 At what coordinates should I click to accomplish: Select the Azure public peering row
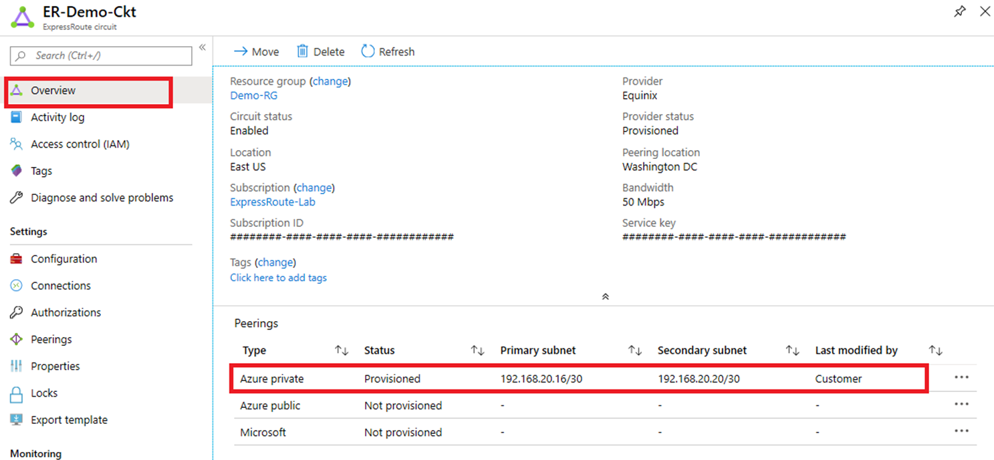point(605,405)
